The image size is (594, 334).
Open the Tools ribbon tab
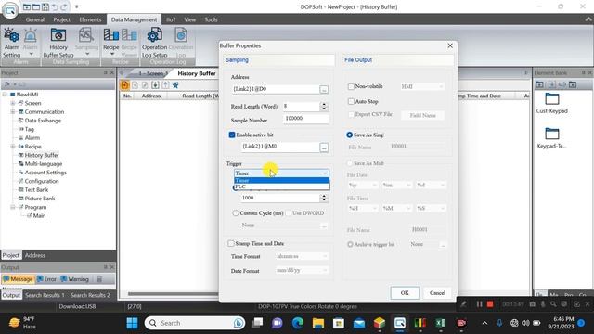click(211, 19)
